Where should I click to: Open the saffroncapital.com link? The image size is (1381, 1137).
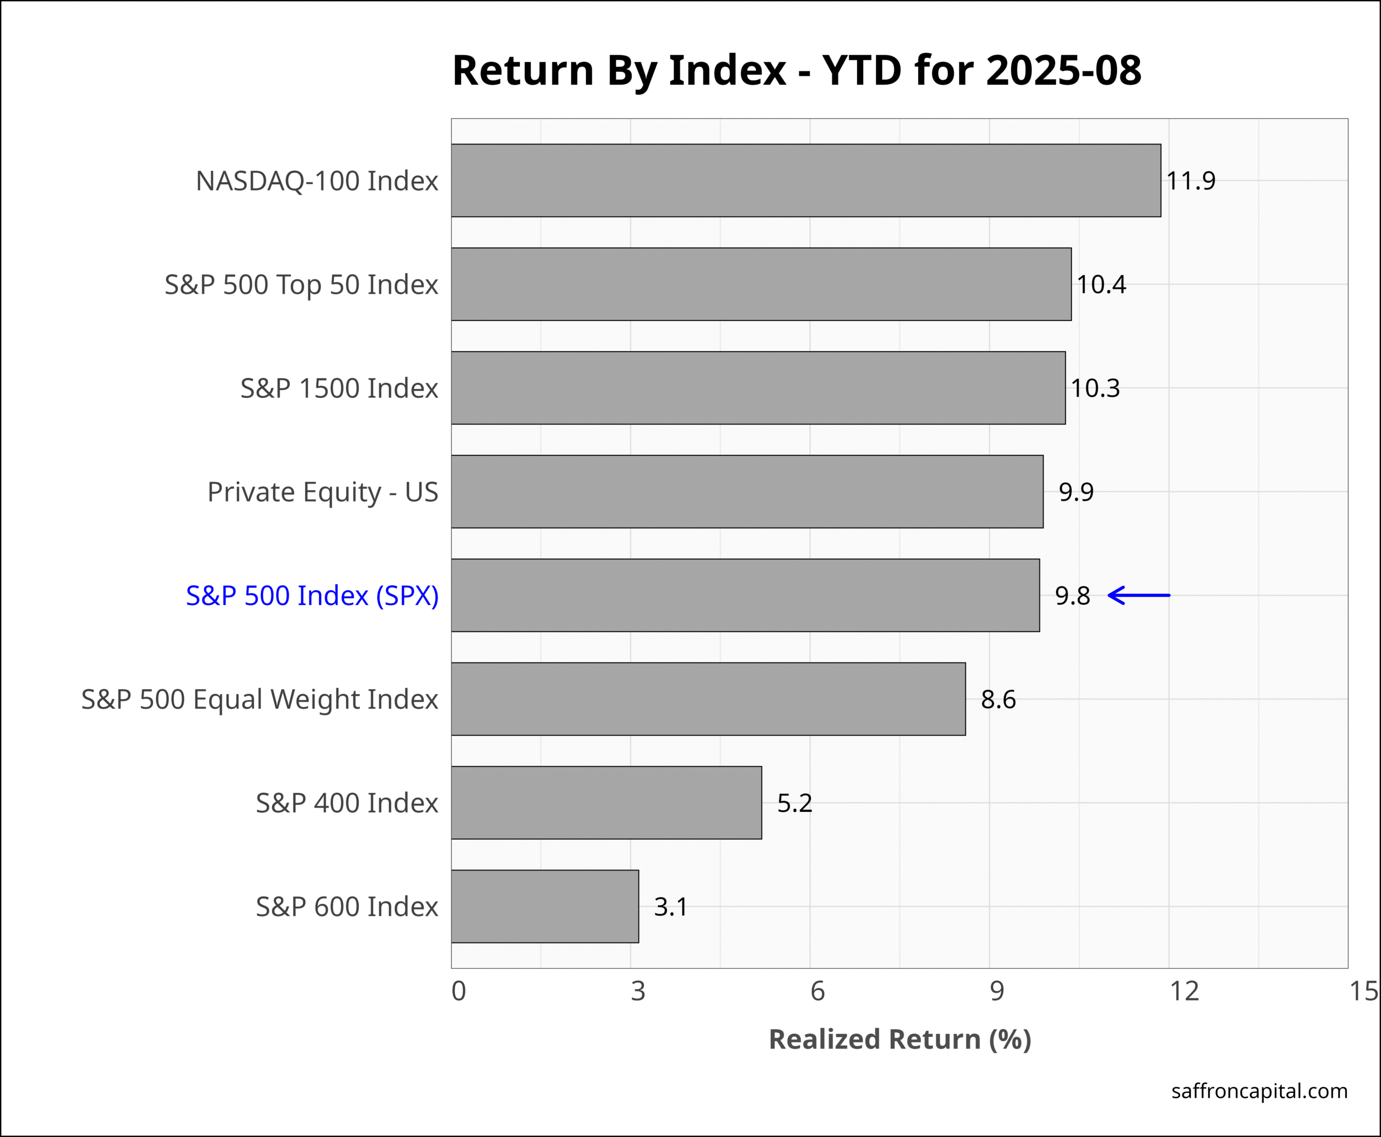coord(1259,1091)
